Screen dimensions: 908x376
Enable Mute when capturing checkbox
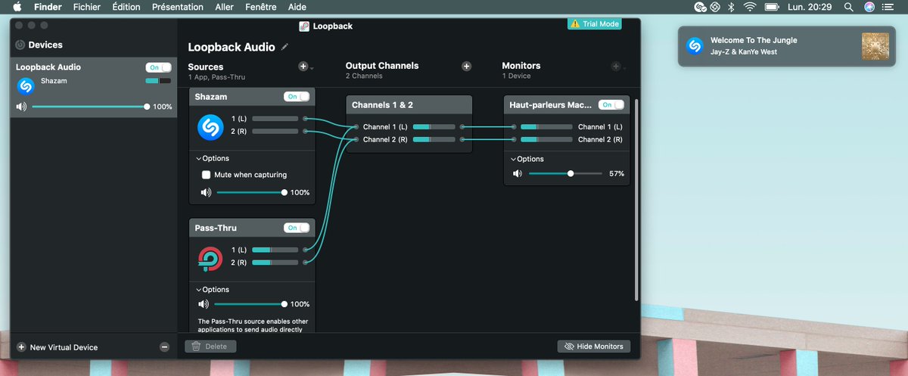(x=206, y=175)
